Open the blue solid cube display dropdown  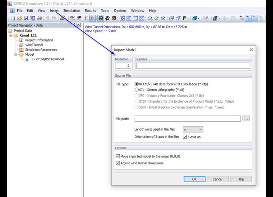(198, 18)
